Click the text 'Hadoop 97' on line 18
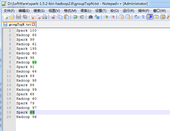Image resolution: width=170 pixels, height=131 pixels. pyautogui.click(x=26, y=108)
